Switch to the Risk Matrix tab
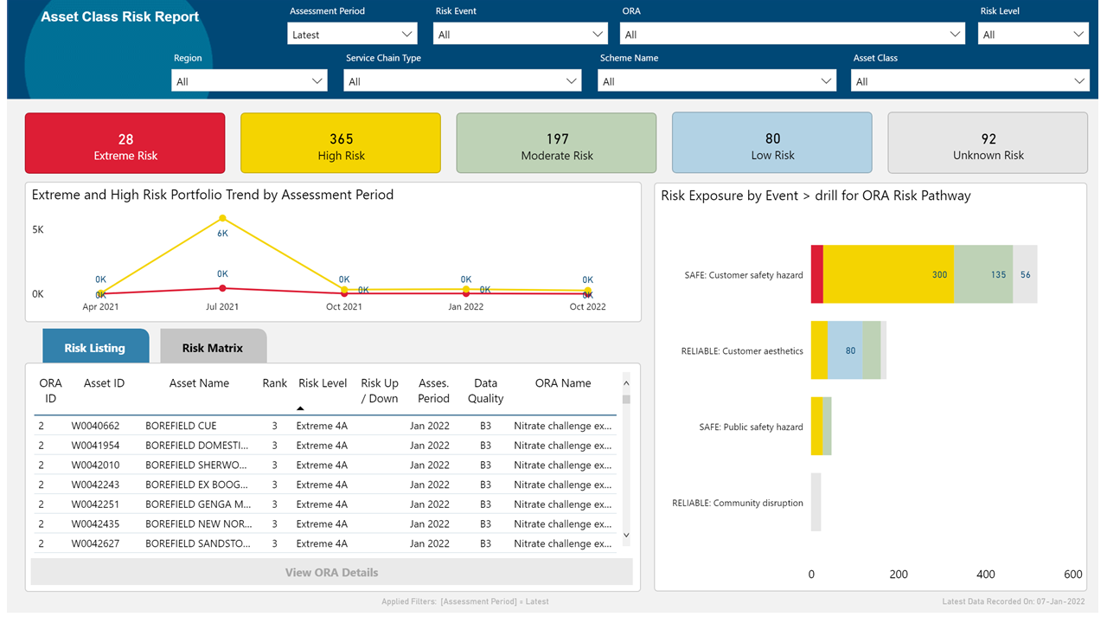The image size is (1107, 623). (213, 346)
